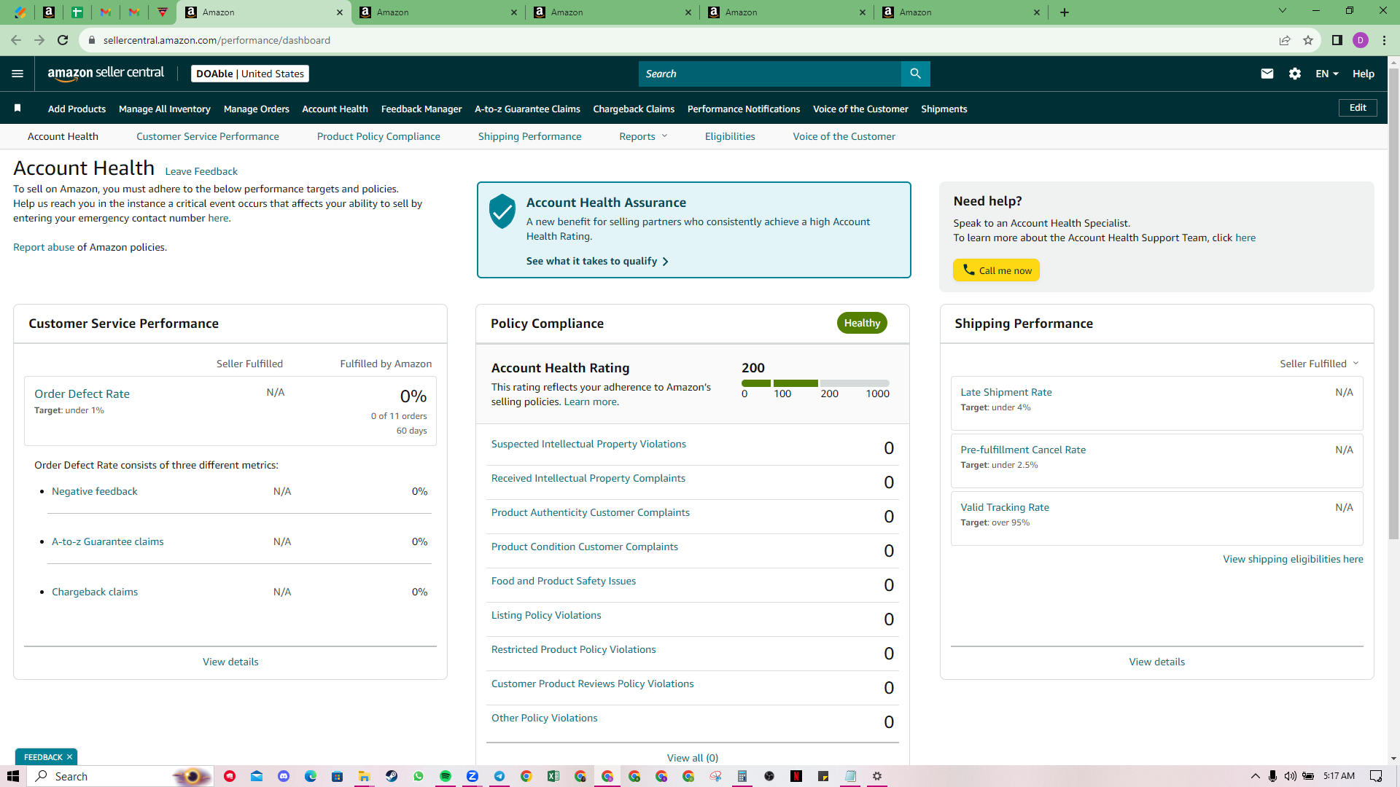Open Discord from the taskbar
1400x787 pixels.
pyautogui.click(x=284, y=776)
